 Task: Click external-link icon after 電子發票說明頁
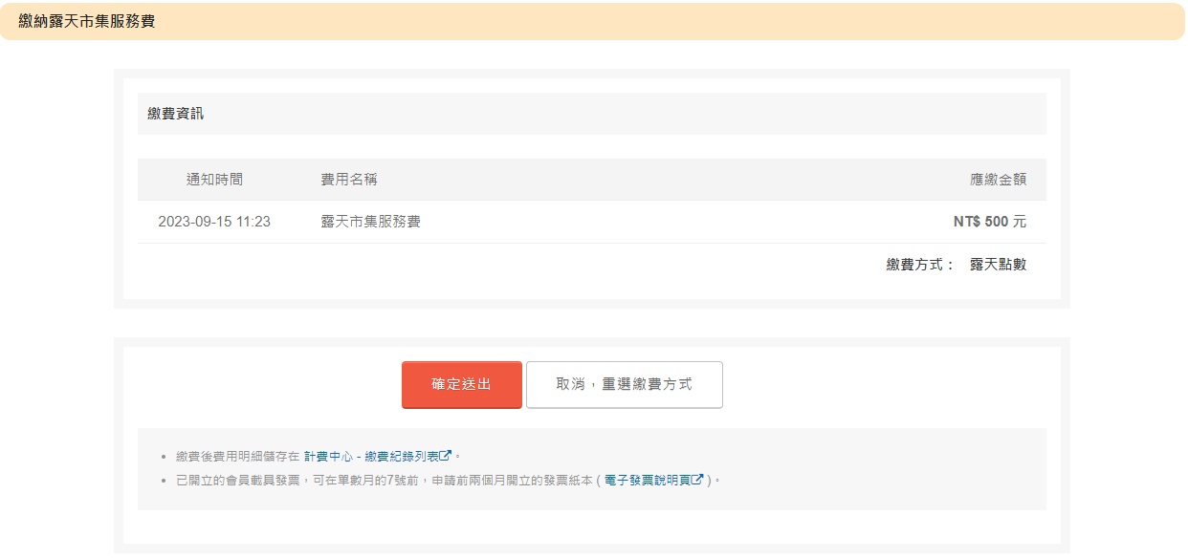click(697, 480)
